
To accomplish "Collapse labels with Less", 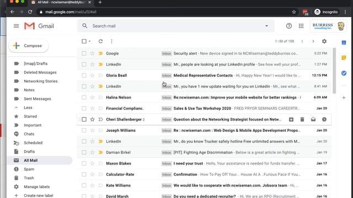I will [28, 108].
